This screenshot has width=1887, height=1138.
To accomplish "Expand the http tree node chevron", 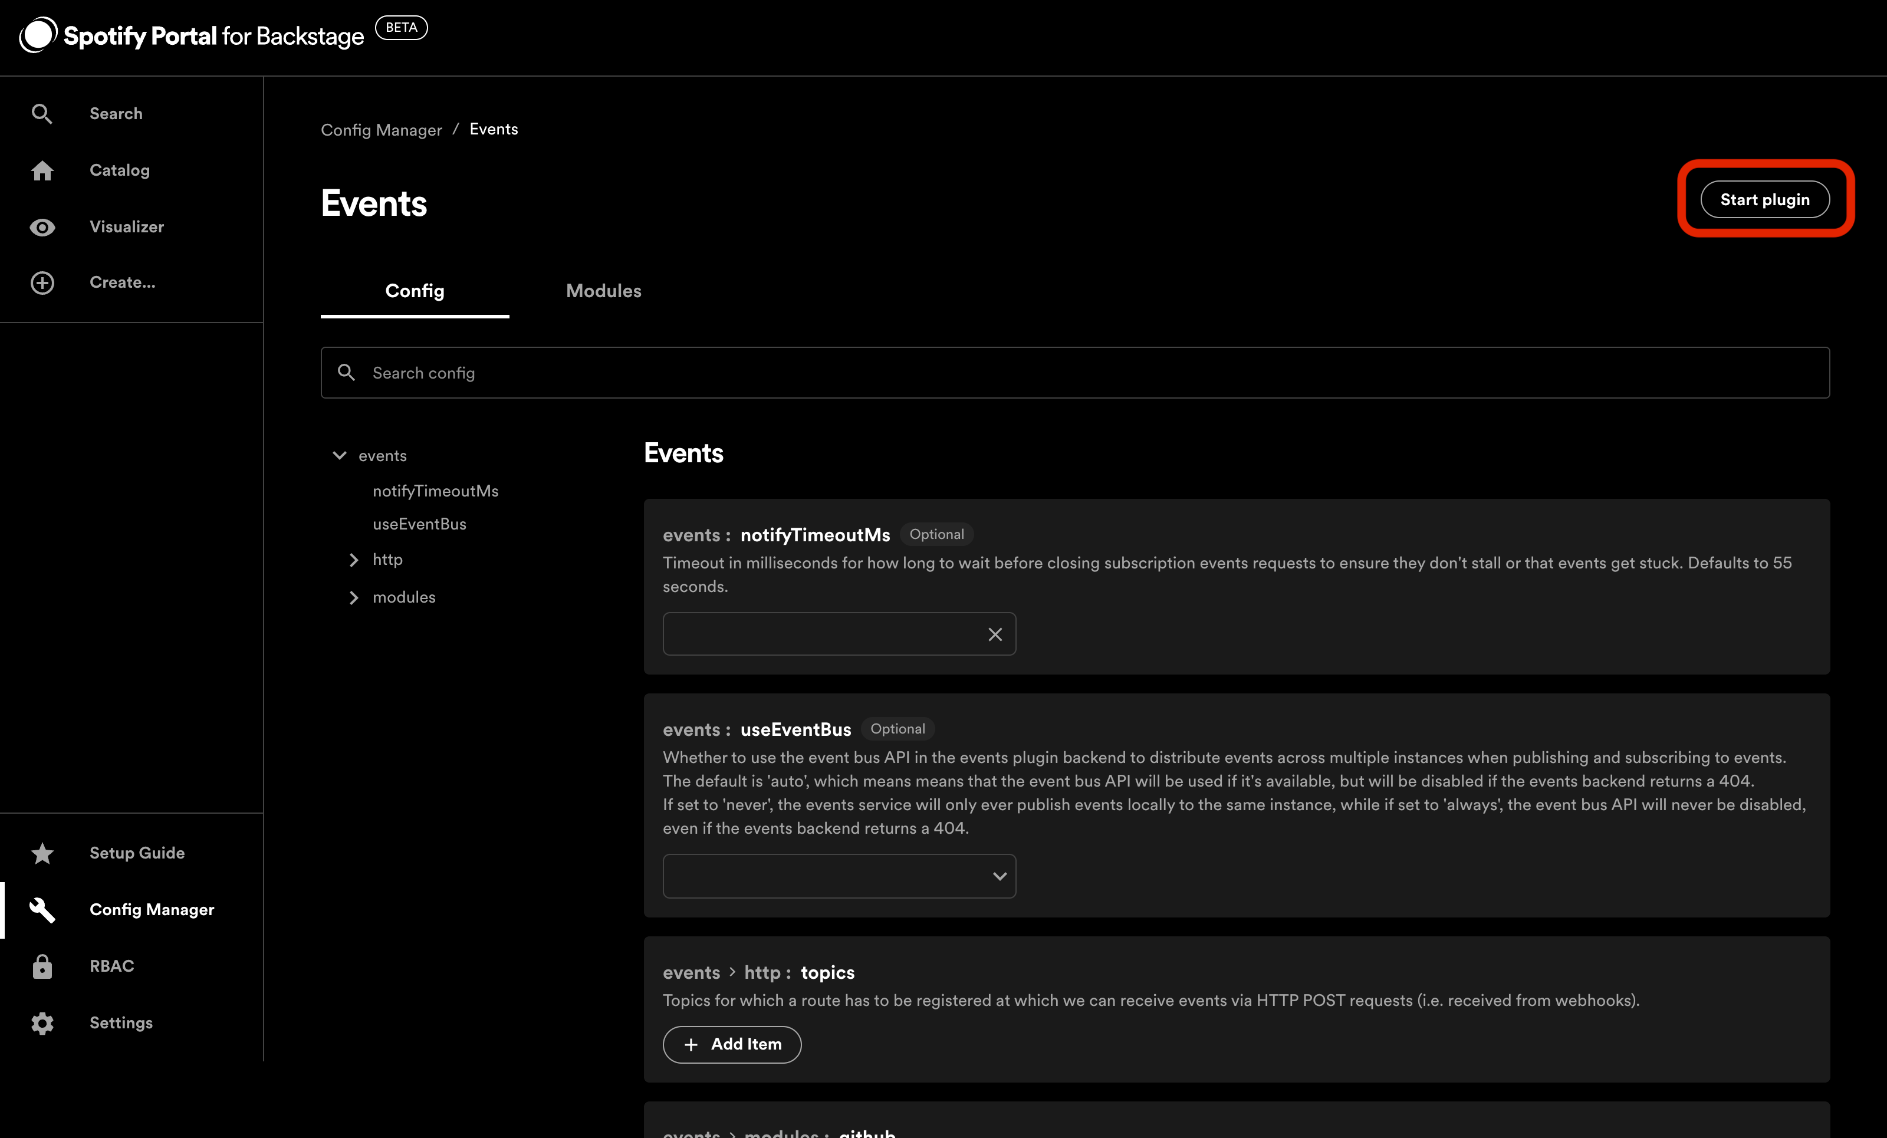I will coord(354,560).
